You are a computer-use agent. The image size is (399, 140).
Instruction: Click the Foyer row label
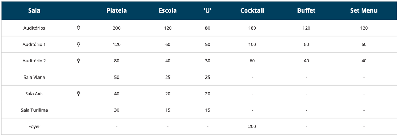(34, 126)
